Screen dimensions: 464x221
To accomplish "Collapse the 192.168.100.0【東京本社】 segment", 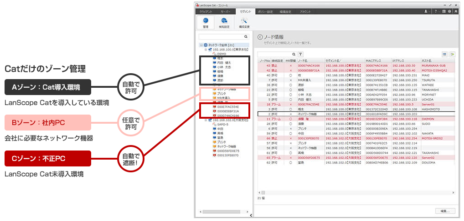I will coord(206,50).
